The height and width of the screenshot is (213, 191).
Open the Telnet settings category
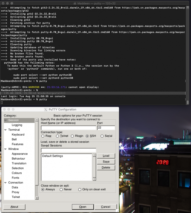click(x=16, y=197)
